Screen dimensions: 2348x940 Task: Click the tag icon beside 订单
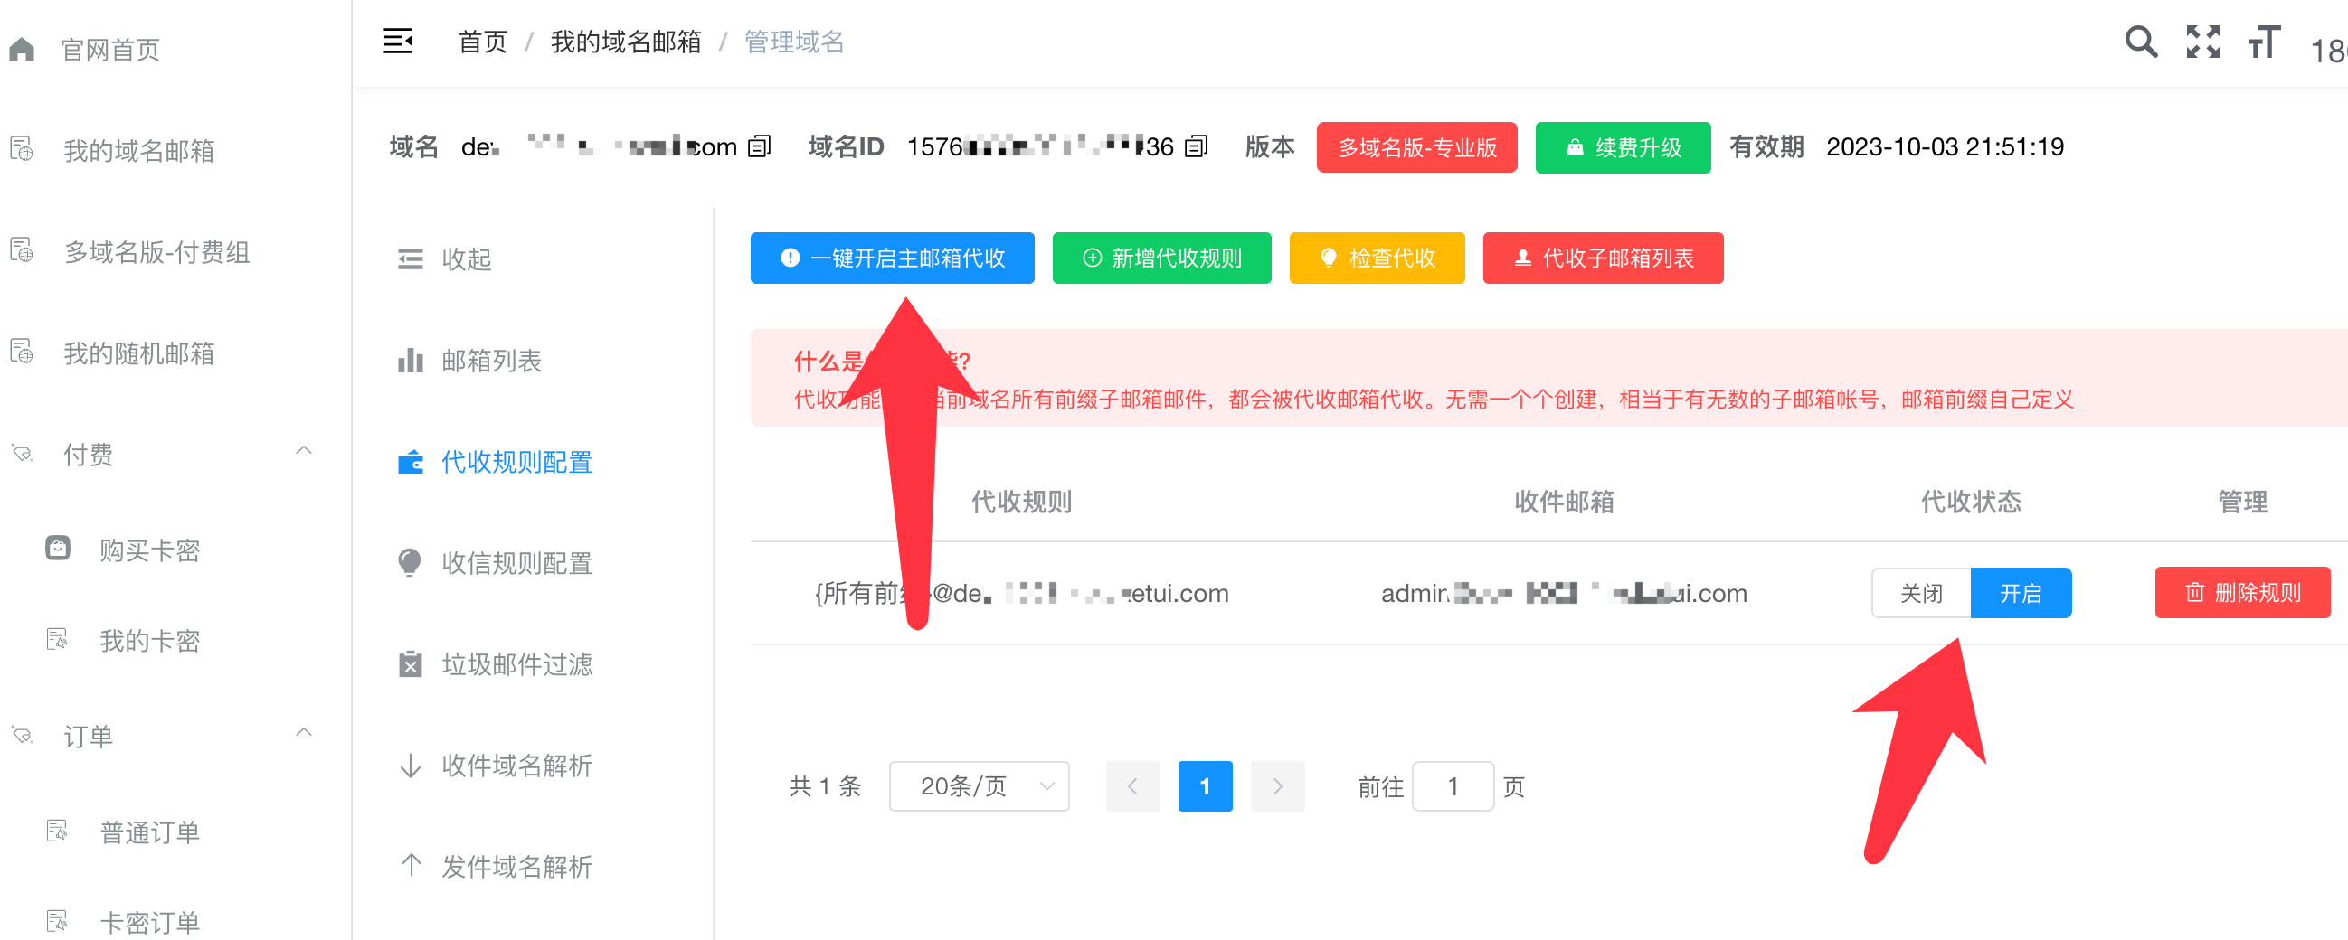[22, 735]
